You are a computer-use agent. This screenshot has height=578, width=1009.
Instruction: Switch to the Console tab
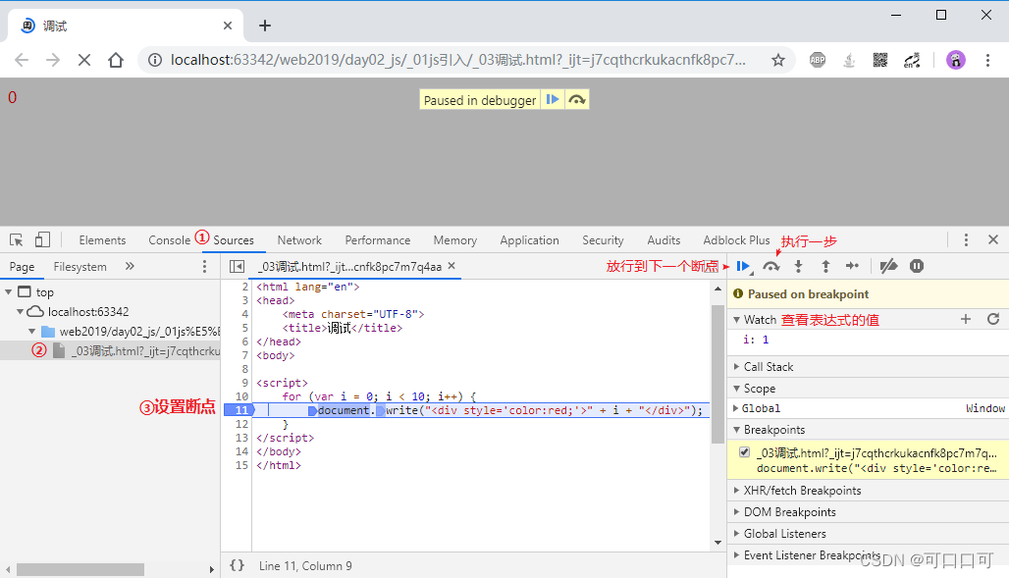169,239
